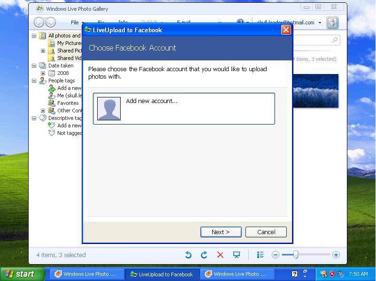Open the email account dropdown
This screenshot has height=281, width=376.
[x=321, y=22]
